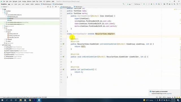The width and height of the screenshot is (181, 102).
Task: Click UserViewAdapter in the navigation breadcrumb
Action: pos(59,4)
